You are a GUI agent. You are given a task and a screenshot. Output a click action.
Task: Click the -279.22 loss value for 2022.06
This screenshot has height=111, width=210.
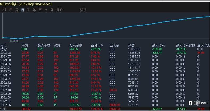[x=74, y=105]
